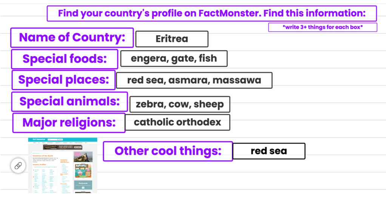This screenshot has height=201, width=386.
Task: Click the castle photo in the FactMonster screenshot
Action: (83, 156)
